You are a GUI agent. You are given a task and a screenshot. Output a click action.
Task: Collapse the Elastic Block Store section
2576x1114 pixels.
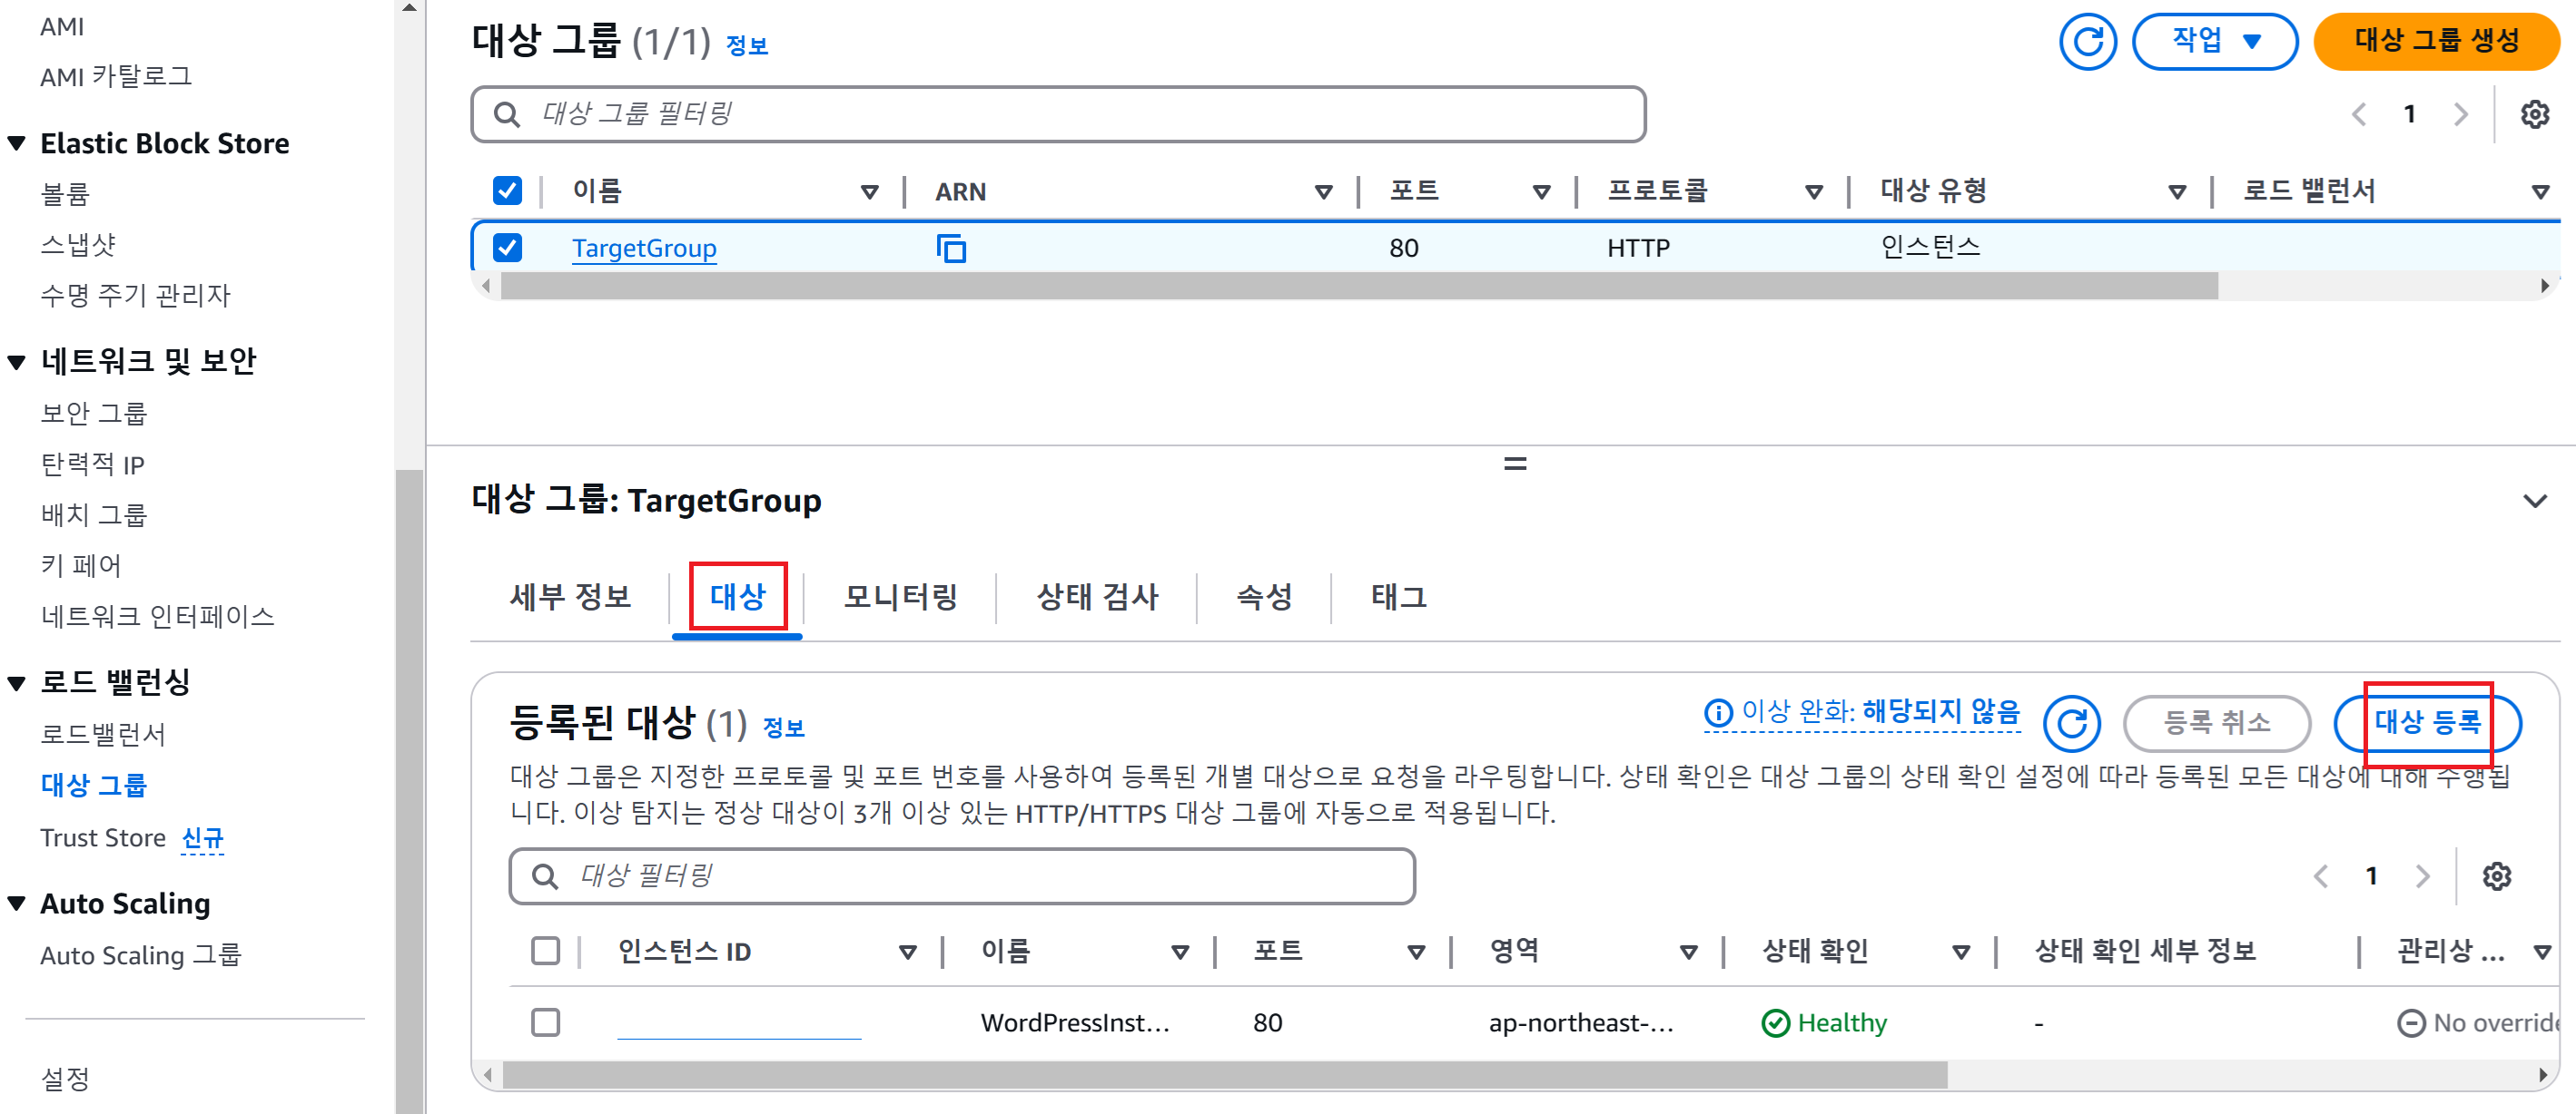click(17, 144)
